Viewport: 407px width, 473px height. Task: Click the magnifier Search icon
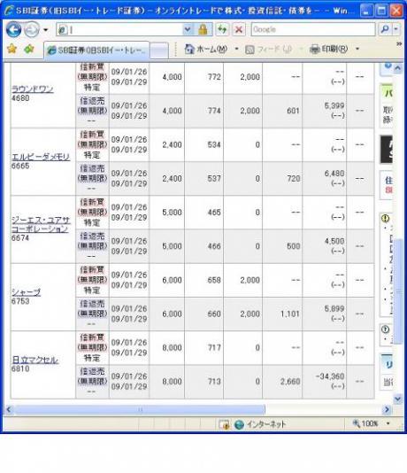tap(385, 29)
